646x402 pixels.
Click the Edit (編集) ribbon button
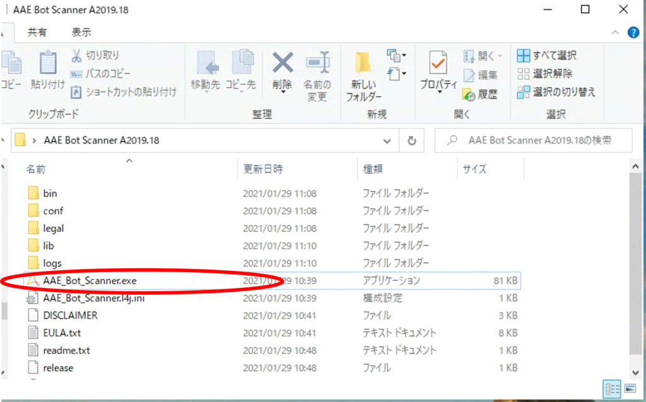point(480,76)
